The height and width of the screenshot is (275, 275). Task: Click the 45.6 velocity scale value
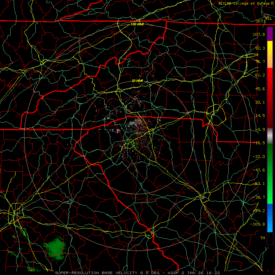click(260, 89)
